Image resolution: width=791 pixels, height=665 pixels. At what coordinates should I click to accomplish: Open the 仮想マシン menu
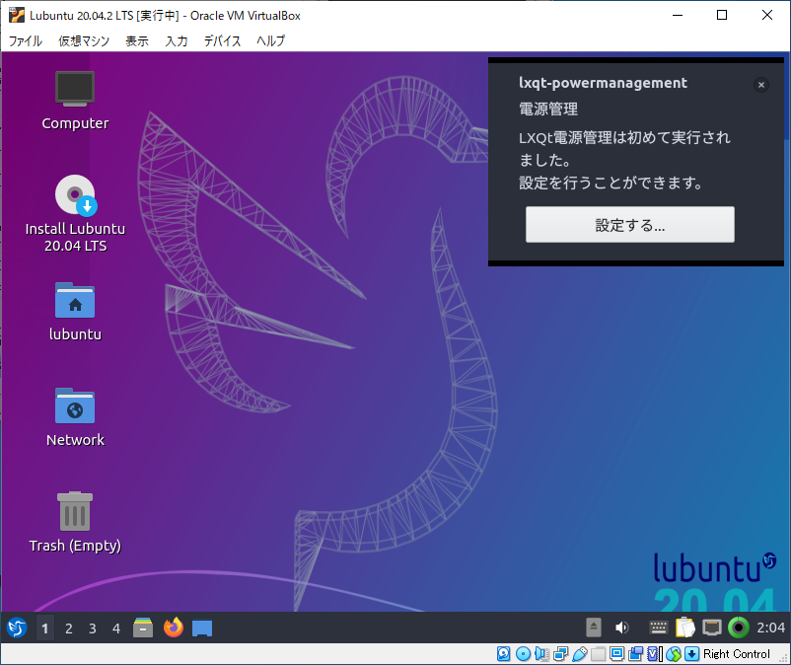pos(84,40)
